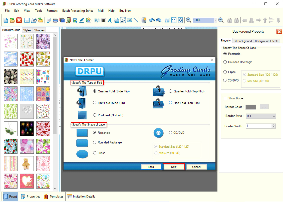Screen dimensions: 283x202
Task: Click the WordArt W icon
Action: (97, 20)
